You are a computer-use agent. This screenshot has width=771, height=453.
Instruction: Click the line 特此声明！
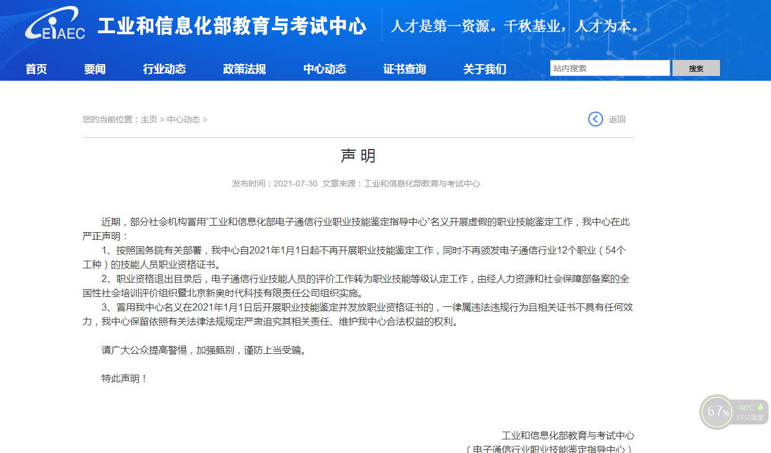[x=125, y=378]
